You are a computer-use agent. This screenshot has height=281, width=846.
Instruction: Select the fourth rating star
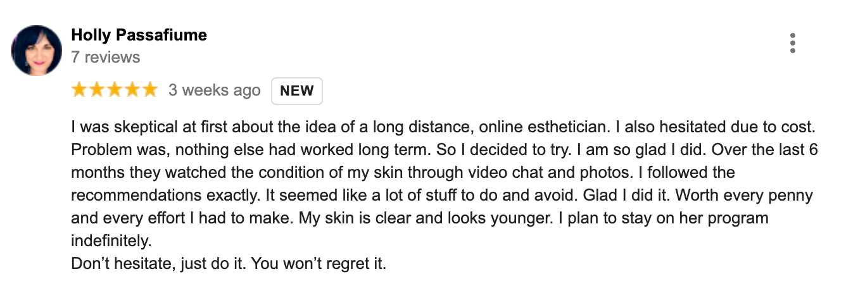(132, 91)
